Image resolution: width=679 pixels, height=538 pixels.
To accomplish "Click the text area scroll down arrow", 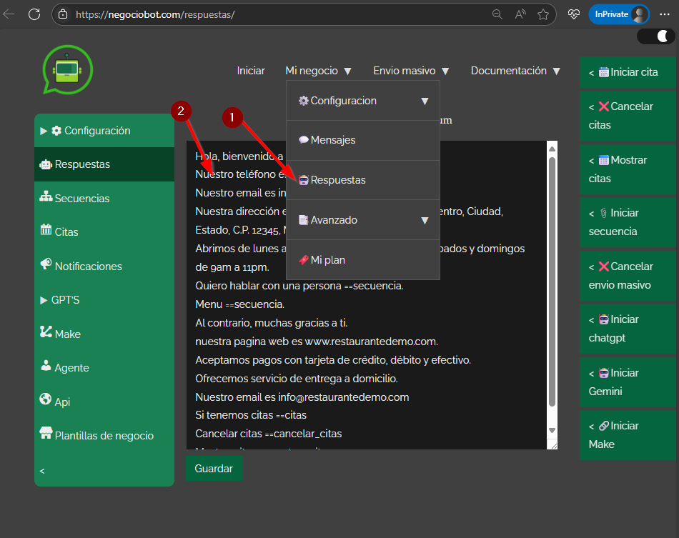I will pyautogui.click(x=552, y=431).
